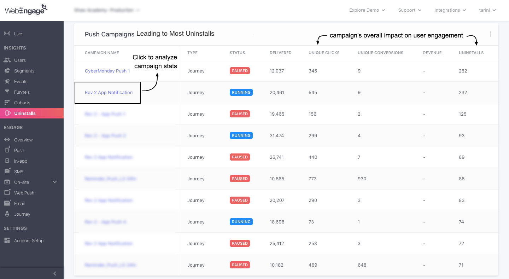This screenshot has height=279, width=509.
Task: Click the Account Setup icon
Action: pyautogui.click(x=7, y=240)
